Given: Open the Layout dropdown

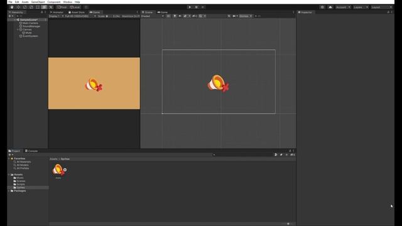Looking at the screenshot, I should 381,7.
